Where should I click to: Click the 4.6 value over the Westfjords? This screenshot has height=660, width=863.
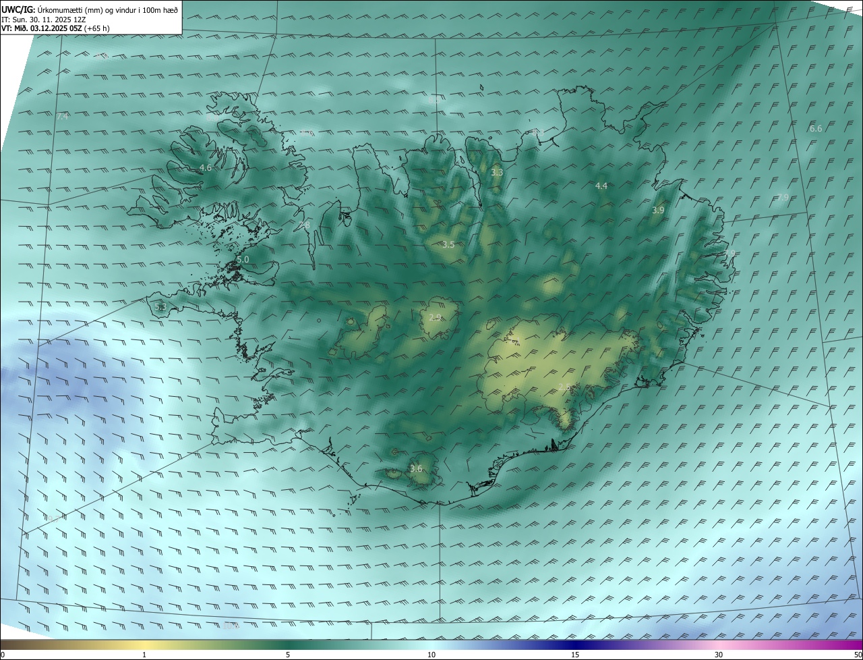[206, 167]
